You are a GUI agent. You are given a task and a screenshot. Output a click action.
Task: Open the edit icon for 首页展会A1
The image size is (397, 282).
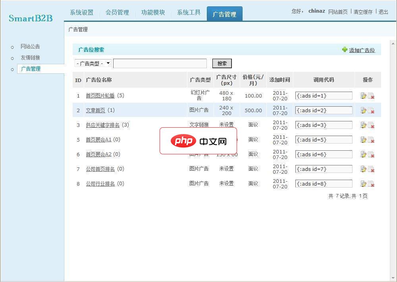(x=363, y=140)
